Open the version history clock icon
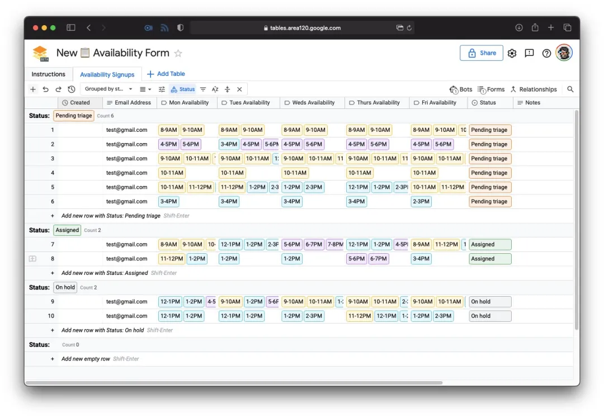The image size is (604, 418). click(71, 89)
